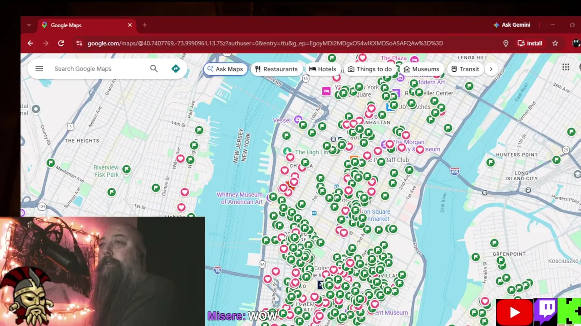581x326 pixels.
Task: Click the pink hotel bed marker on map
Action: click(326, 91)
